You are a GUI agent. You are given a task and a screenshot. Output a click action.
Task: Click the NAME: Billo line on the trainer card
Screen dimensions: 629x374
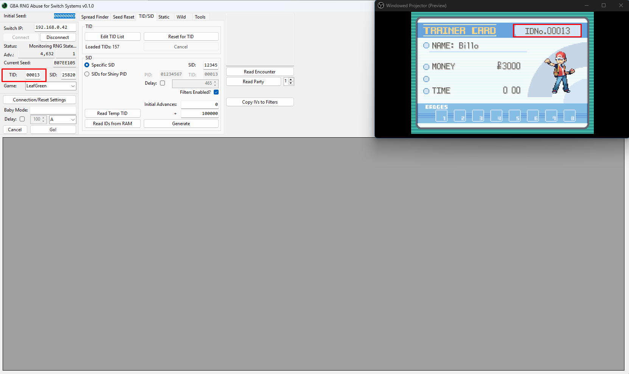pyautogui.click(x=455, y=46)
